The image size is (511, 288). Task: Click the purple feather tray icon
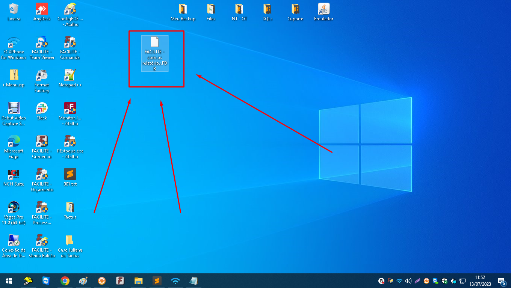pos(417,280)
